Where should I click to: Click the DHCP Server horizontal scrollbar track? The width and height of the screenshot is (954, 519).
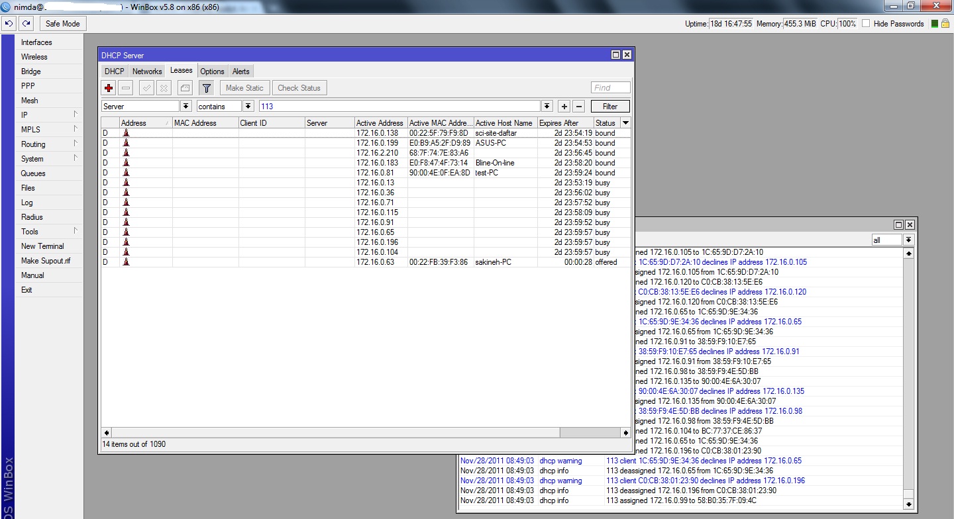[364, 432]
